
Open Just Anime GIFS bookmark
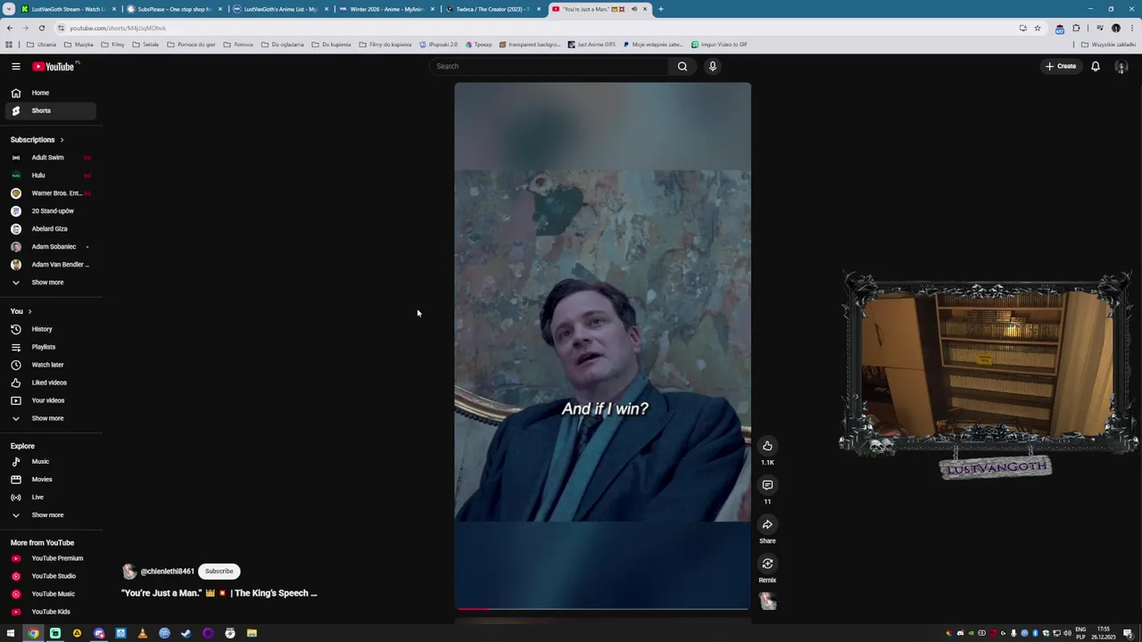[592, 45]
